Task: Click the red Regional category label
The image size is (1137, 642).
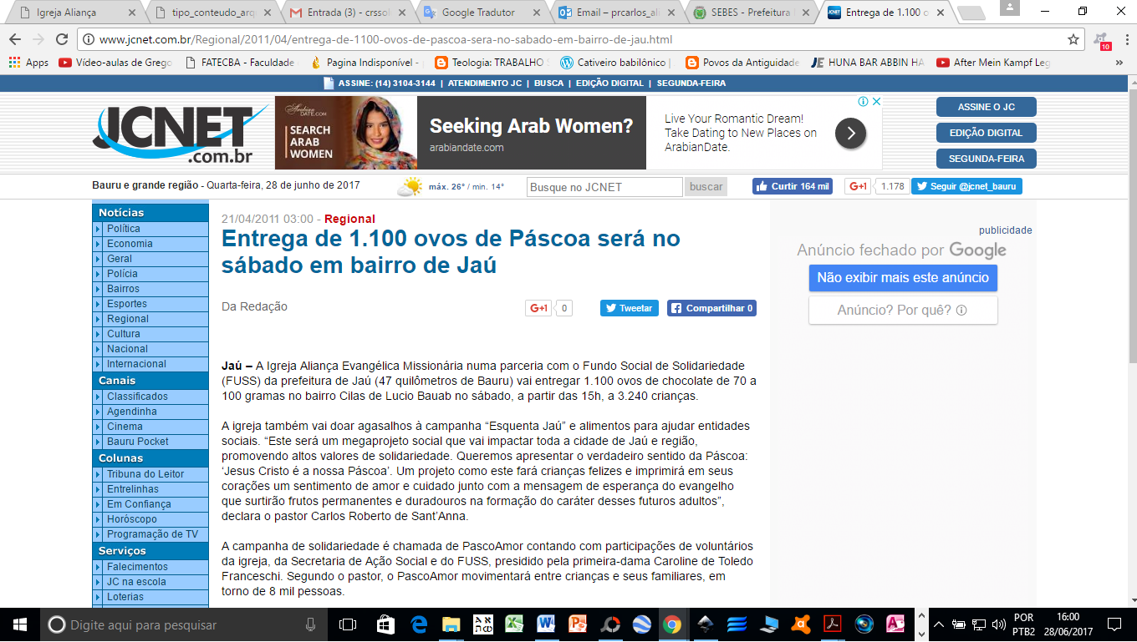Action: click(349, 220)
